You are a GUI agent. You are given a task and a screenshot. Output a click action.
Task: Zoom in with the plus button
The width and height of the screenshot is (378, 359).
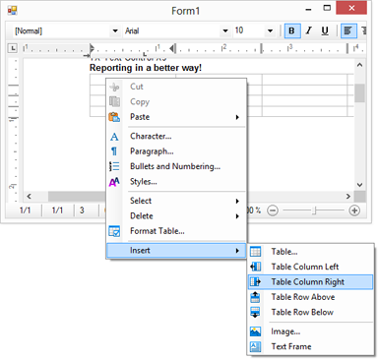354,210
